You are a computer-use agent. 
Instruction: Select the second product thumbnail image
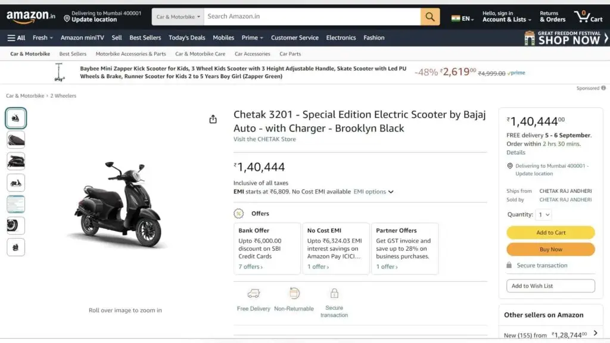(x=16, y=140)
